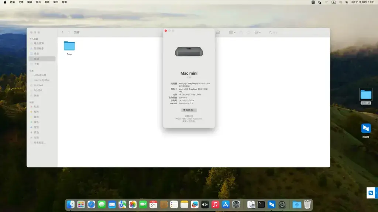Launch Photos from the Dock
Screen dimensions: 378x212
133,205
